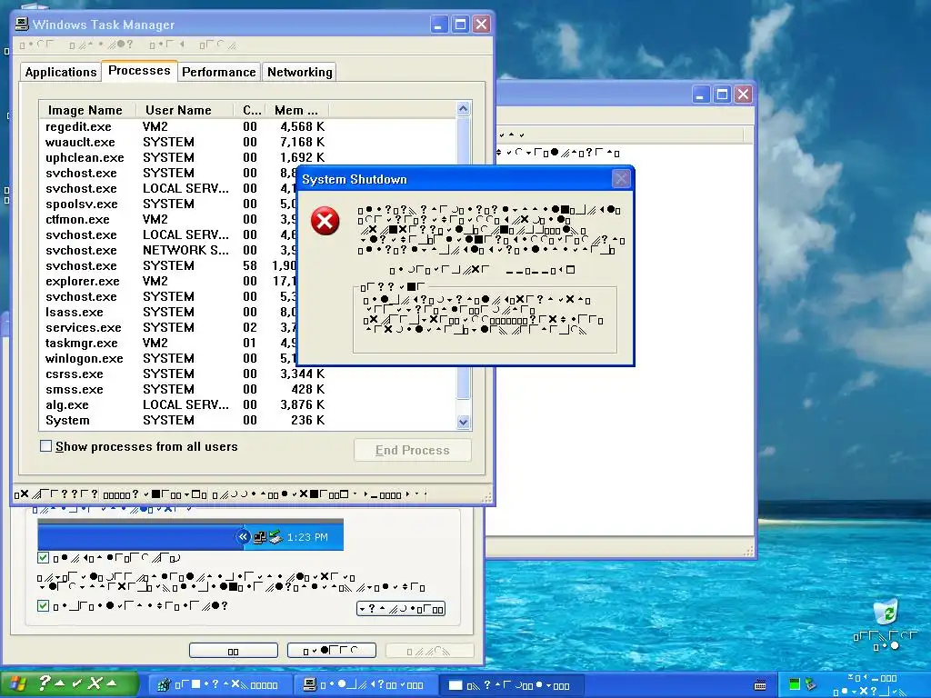Click the End Process button
This screenshot has height=698, width=931.
coord(412,450)
